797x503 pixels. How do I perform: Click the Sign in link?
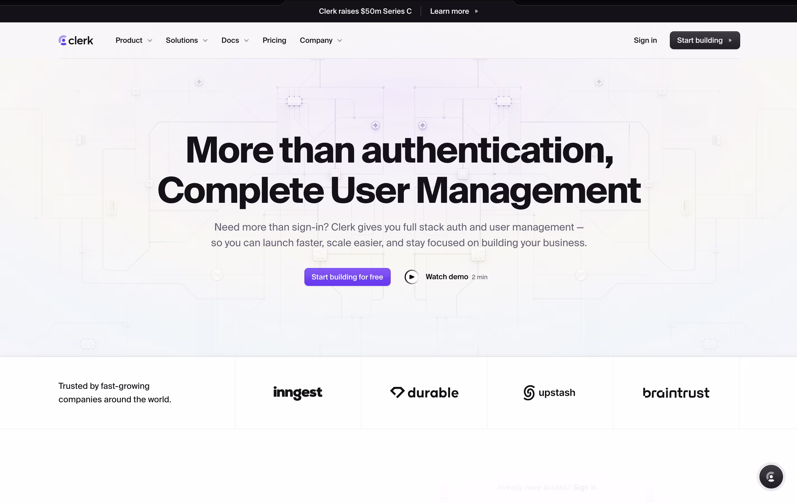click(645, 40)
